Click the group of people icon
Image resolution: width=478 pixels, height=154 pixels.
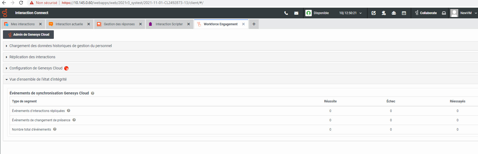point(394,13)
